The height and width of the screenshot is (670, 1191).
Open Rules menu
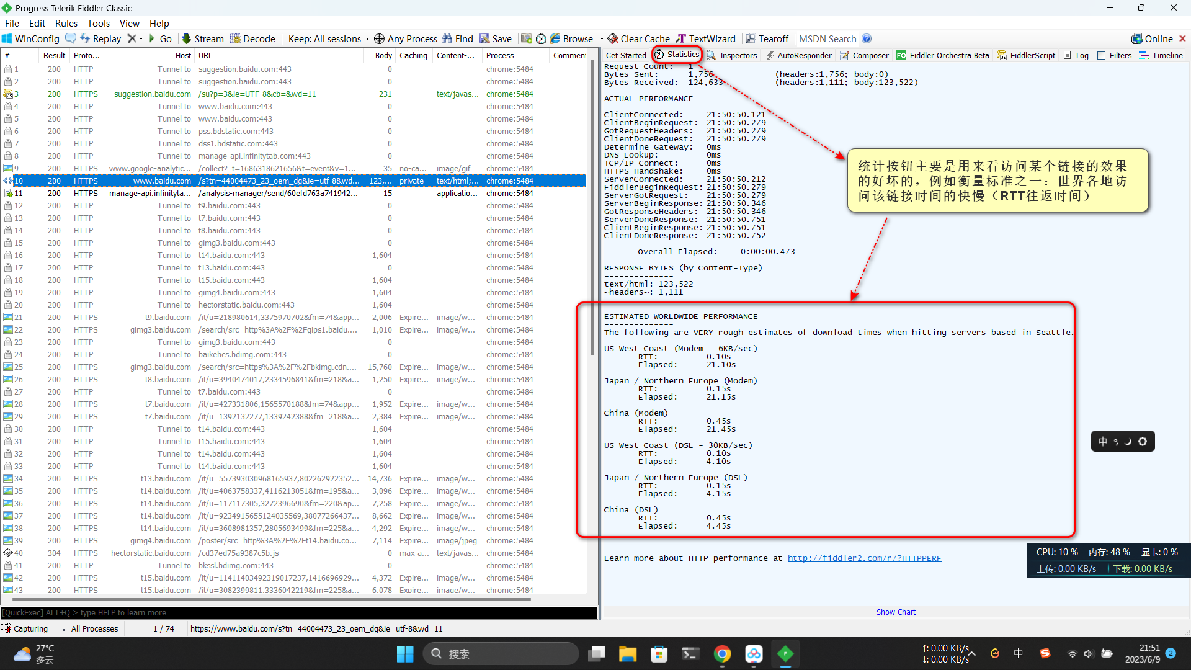point(66,23)
